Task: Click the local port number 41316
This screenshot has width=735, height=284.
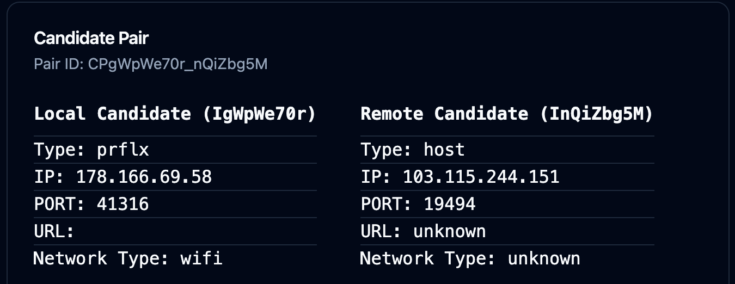Action: pos(122,204)
